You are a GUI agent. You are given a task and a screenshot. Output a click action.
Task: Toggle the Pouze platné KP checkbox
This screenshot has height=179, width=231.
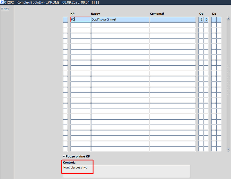pos(64,156)
